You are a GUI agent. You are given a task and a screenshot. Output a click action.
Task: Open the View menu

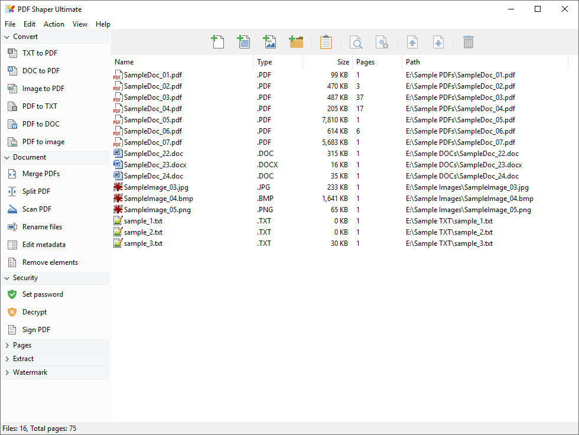pyautogui.click(x=80, y=24)
